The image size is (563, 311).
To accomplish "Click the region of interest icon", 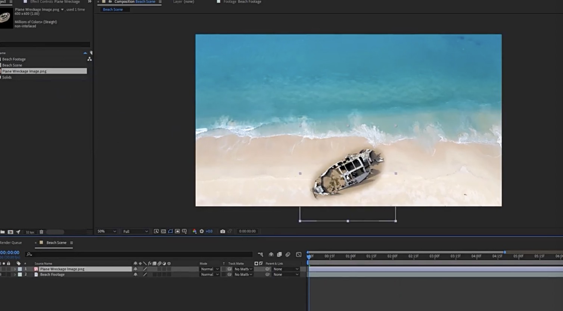I will (177, 231).
